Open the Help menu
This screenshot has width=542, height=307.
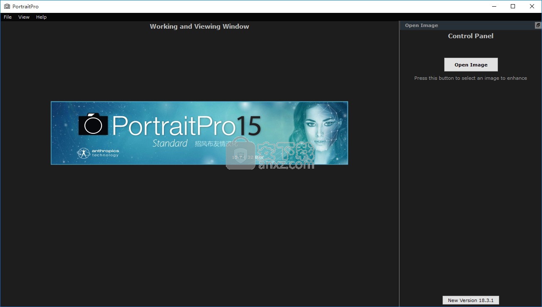[x=41, y=17]
